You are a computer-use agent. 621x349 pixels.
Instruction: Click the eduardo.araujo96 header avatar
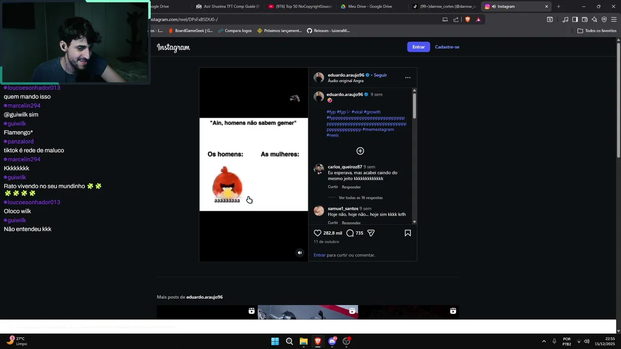[319, 78]
